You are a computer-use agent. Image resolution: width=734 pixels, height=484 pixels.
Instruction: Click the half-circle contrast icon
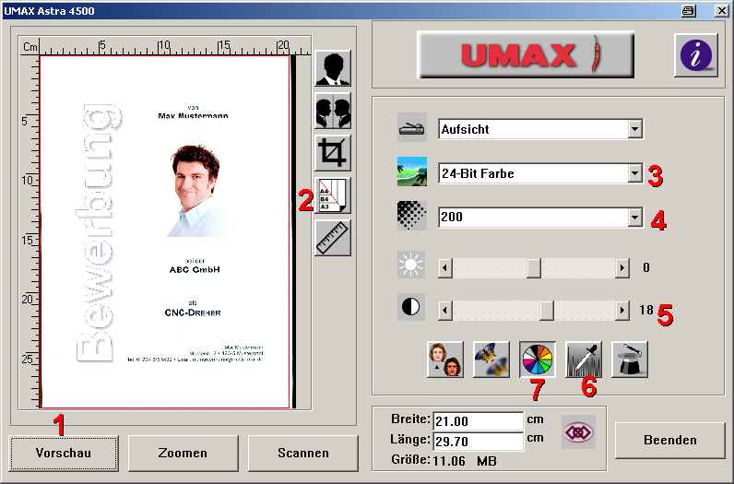tap(411, 307)
